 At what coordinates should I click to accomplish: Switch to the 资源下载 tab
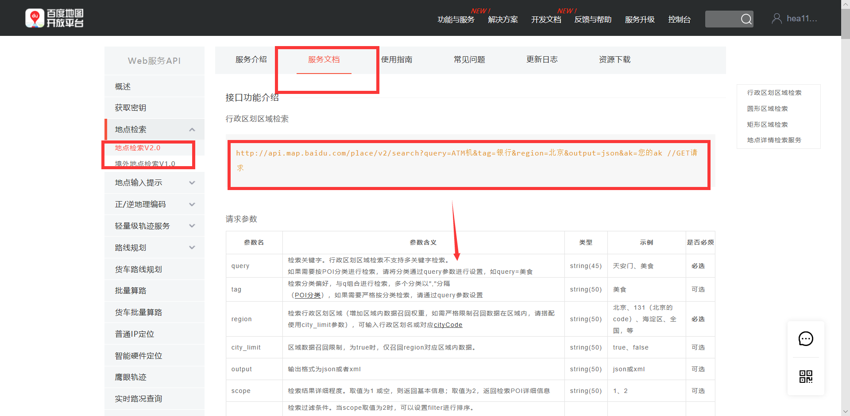click(x=614, y=59)
